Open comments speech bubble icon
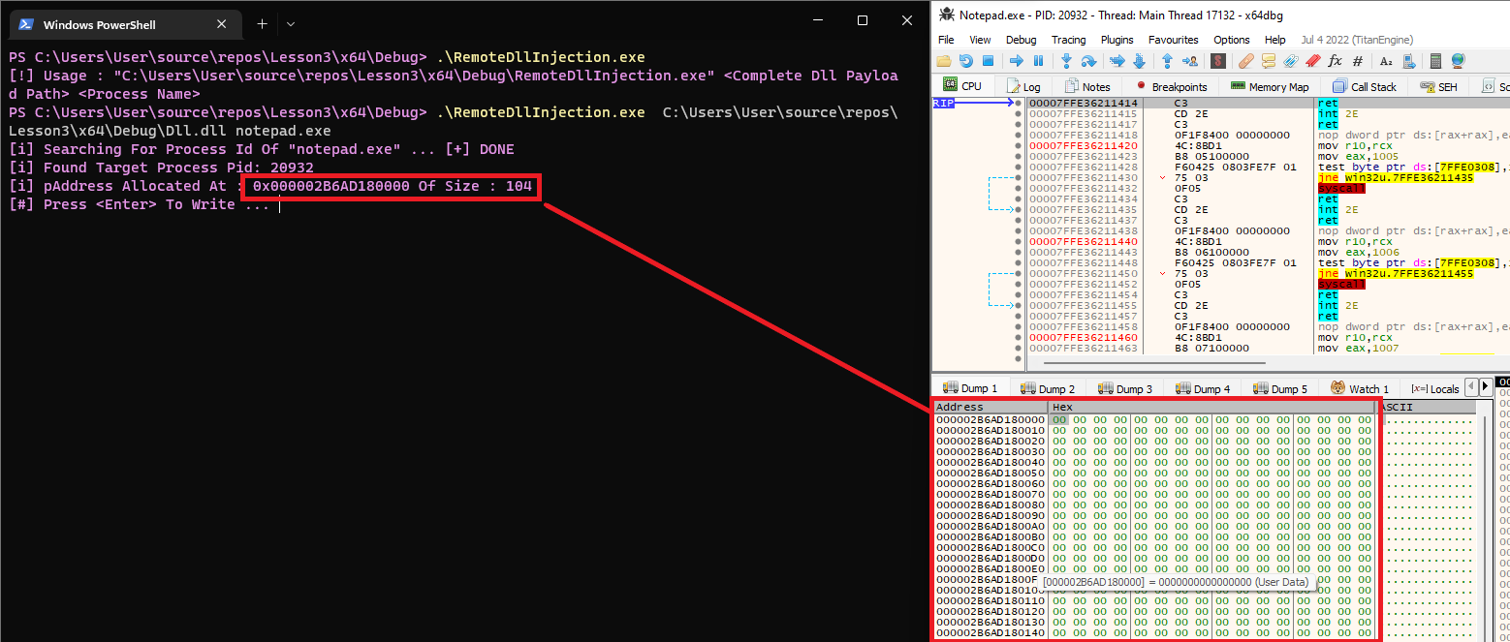The width and height of the screenshot is (1510, 642). pos(1268,61)
